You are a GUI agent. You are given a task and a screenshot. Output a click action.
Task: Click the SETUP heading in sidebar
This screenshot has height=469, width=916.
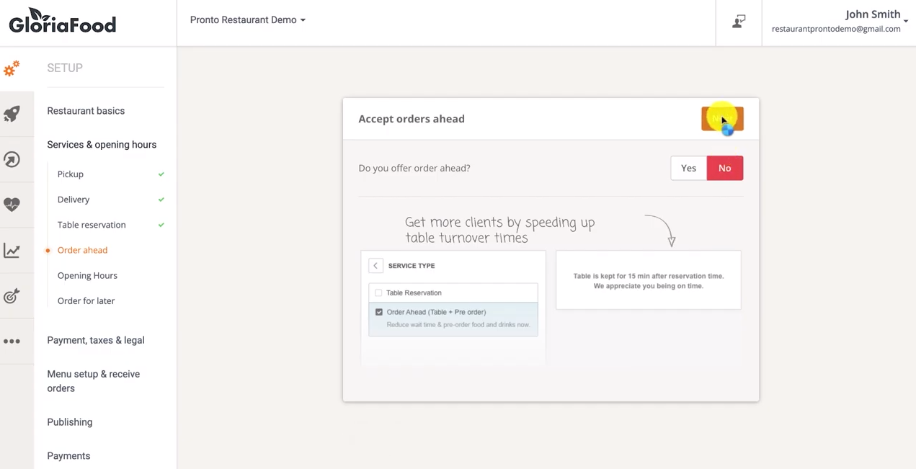point(65,68)
